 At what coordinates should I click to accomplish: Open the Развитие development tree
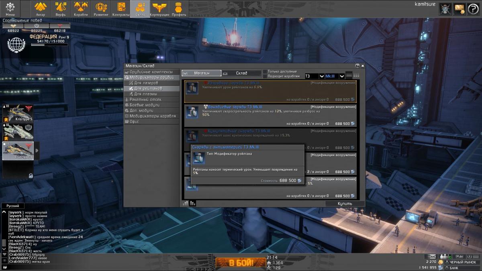point(101,8)
